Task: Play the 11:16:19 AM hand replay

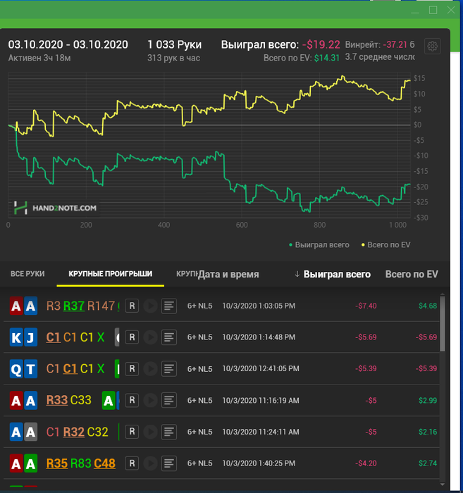Action: pyautogui.click(x=150, y=400)
